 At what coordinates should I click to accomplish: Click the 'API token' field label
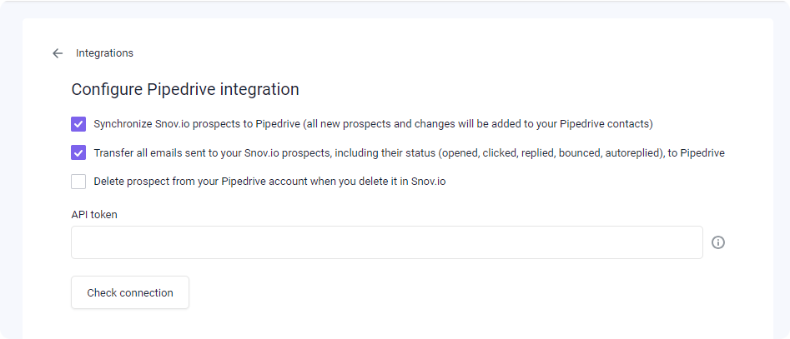(94, 215)
